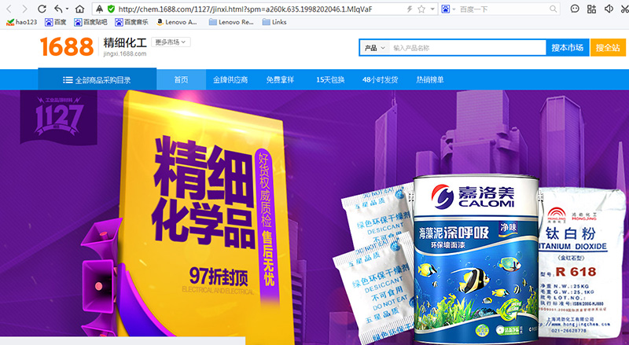Click the undo/restore closed page arrow

click(58, 9)
